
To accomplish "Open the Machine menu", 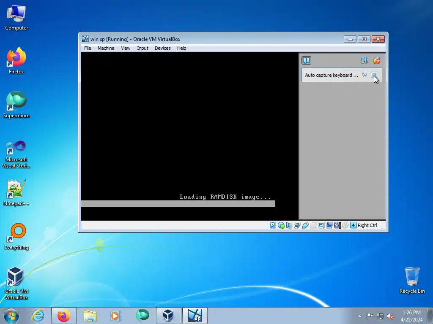I will (x=106, y=48).
